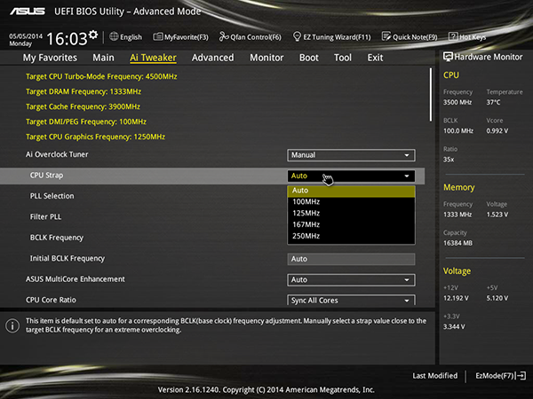Click Target DMI/PEG Frequency: 100MHz text
The width and height of the screenshot is (533, 399).
[x=86, y=121]
